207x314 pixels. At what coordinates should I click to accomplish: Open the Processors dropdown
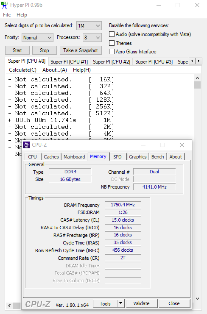[x=92, y=38]
